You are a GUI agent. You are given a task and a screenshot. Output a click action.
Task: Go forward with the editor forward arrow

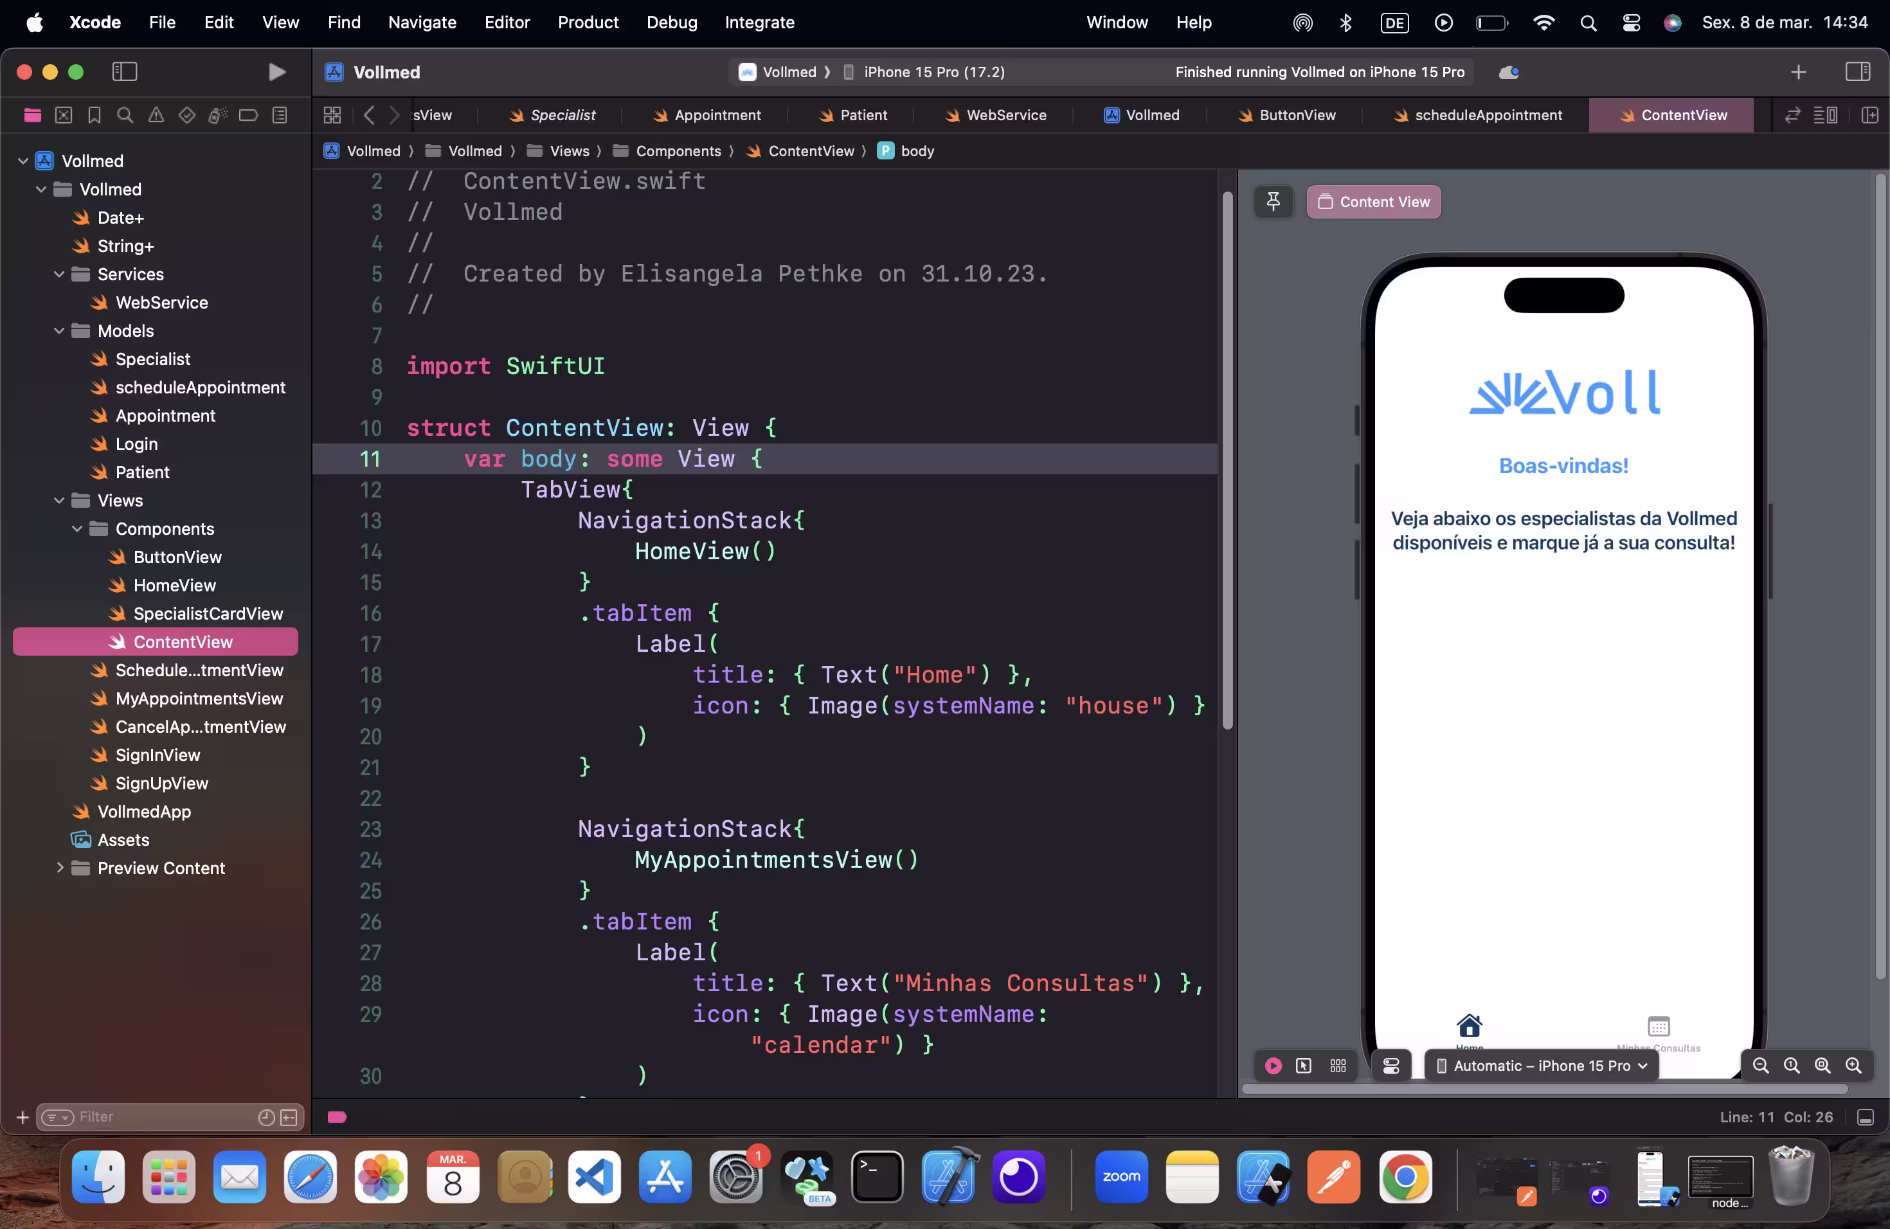[394, 115]
